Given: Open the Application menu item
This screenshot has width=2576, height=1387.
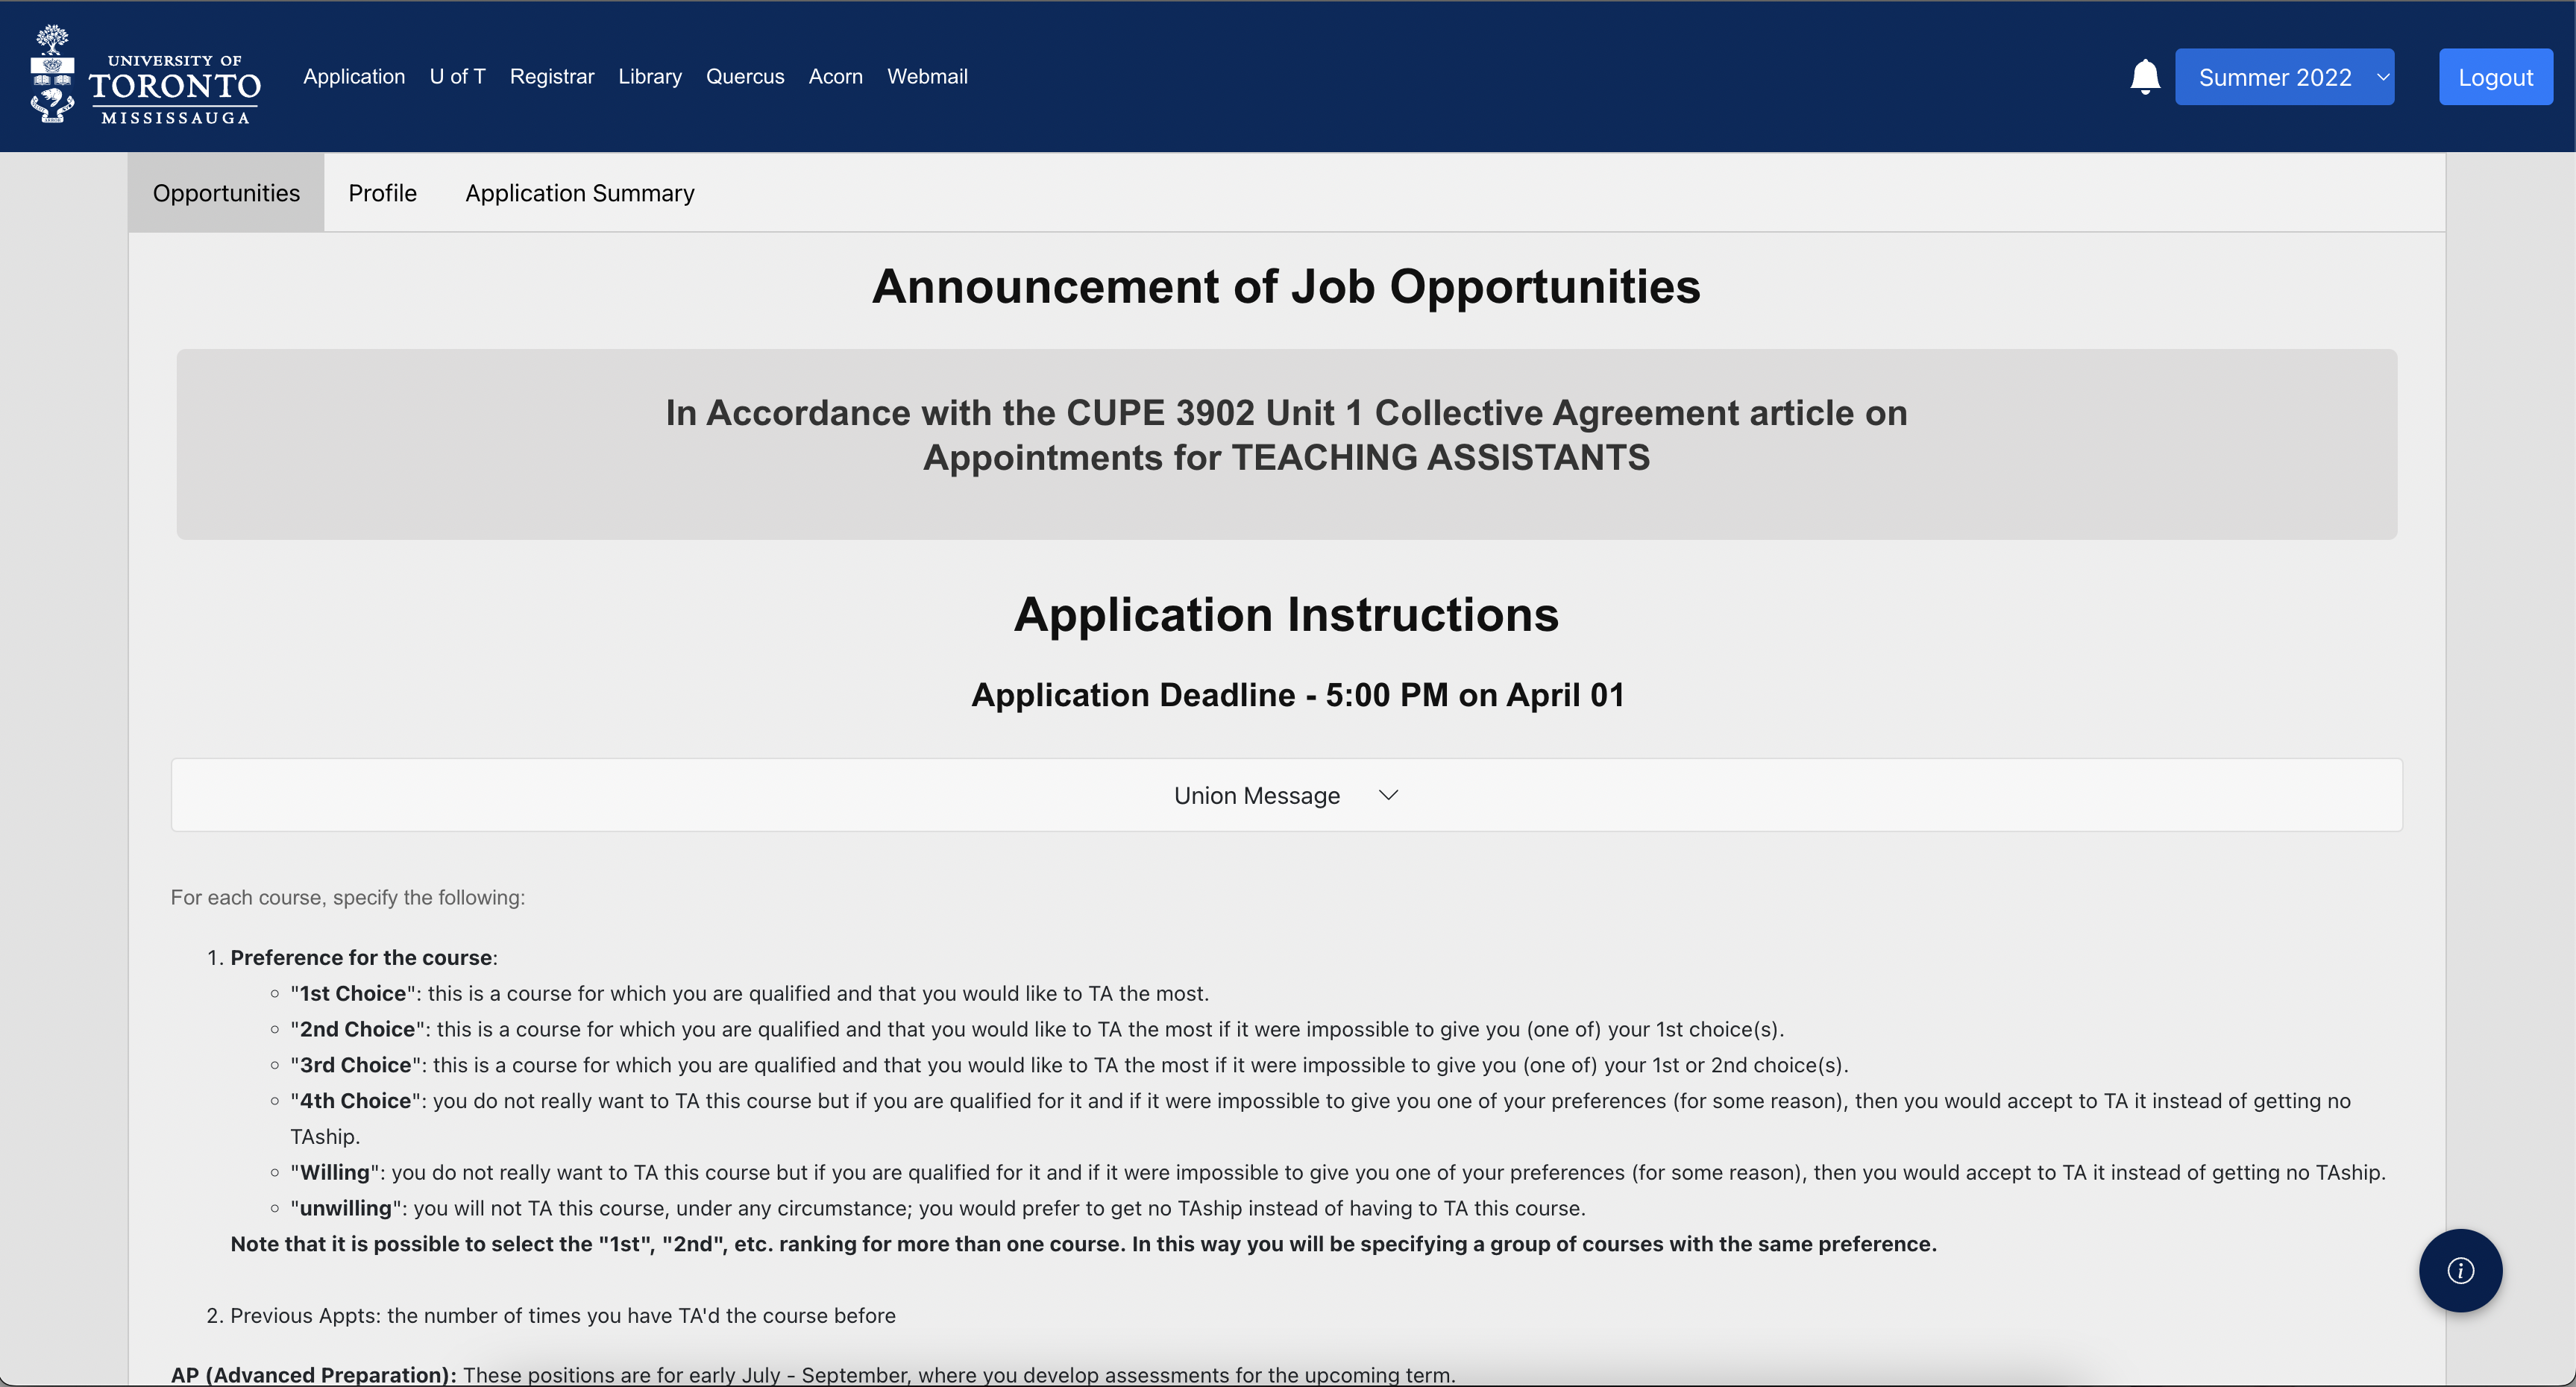Looking at the screenshot, I should coord(354,76).
